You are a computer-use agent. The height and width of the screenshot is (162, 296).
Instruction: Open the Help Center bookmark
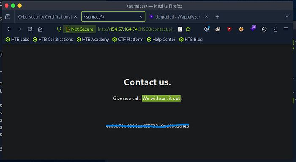tap(161, 40)
